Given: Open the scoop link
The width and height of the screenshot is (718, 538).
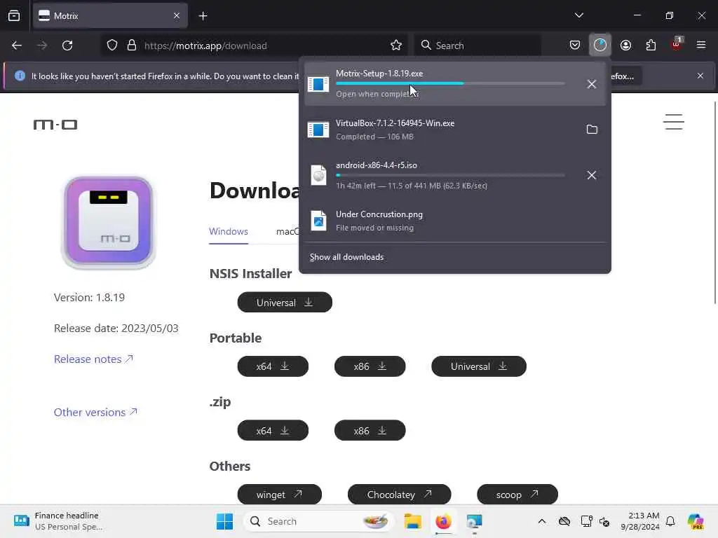Looking at the screenshot, I should click(517, 495).
